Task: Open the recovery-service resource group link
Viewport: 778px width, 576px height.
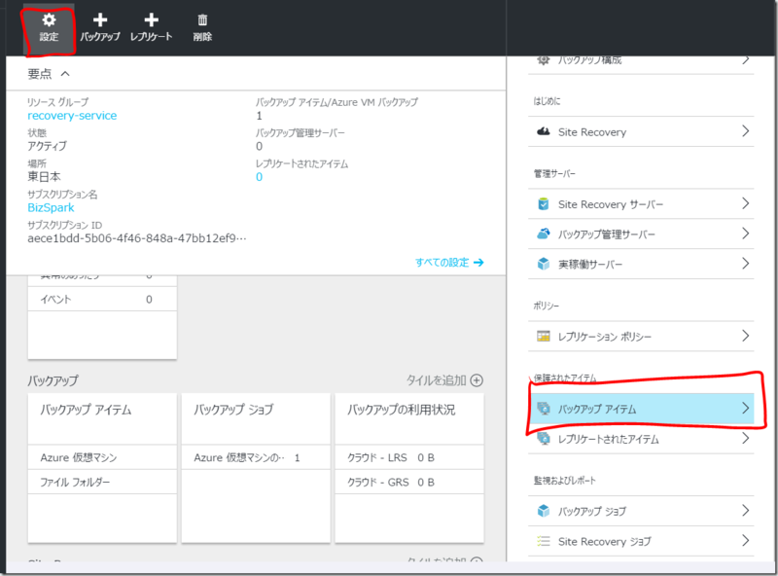Action: (72, 116)
